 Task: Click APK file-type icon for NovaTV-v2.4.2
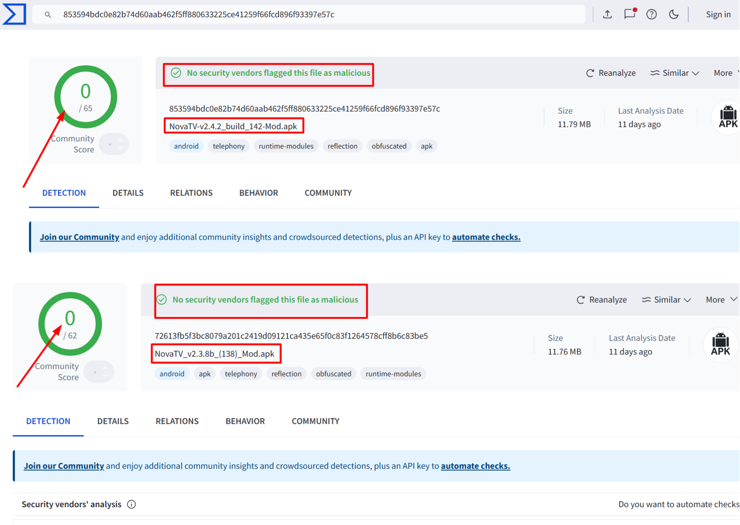pyautogui.click(x=728, y=117)
